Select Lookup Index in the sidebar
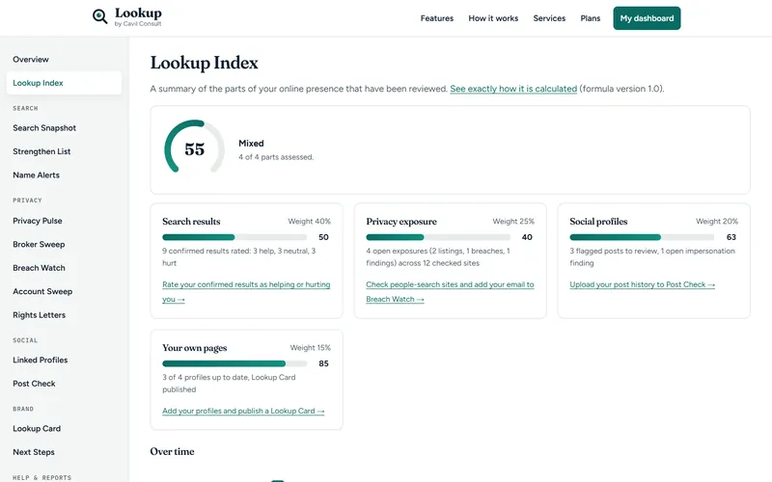This screenshot has width=772, height=482. tap(64, 83)
